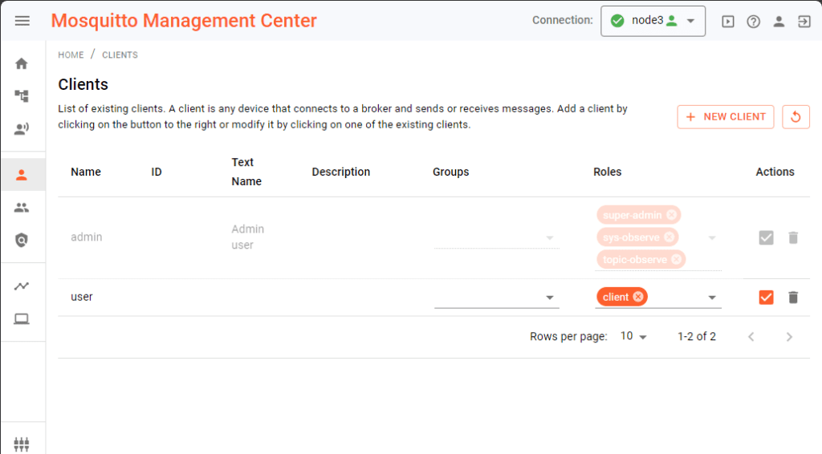
Task: Expand Groups dropdown for admin row
Action: point(549,237)
